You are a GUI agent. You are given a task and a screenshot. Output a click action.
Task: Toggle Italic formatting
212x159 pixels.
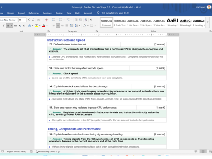point(4,25)
